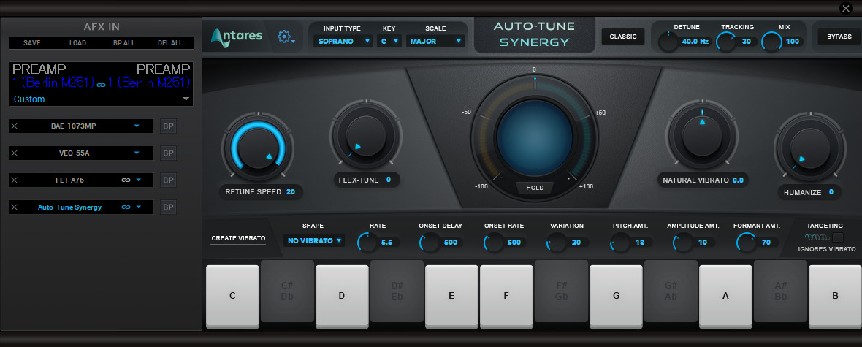Click the preamp channel link icon
This screenshot has width=862, height=347.
(101, 85)
